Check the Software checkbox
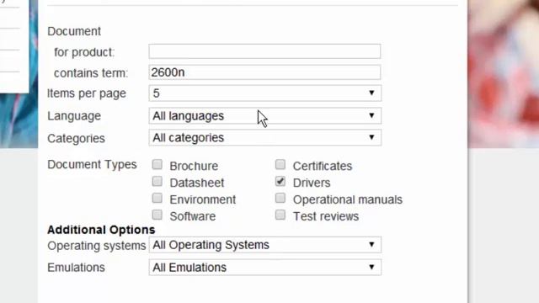The width and height of the screenshot is (539, 303). click(157, 215)
